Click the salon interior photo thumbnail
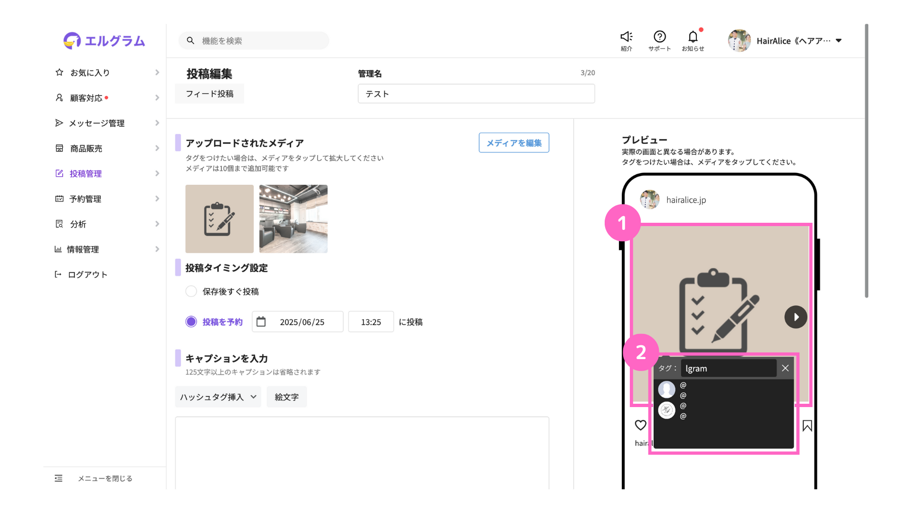912x513 pixels. (x=293, y=218)
